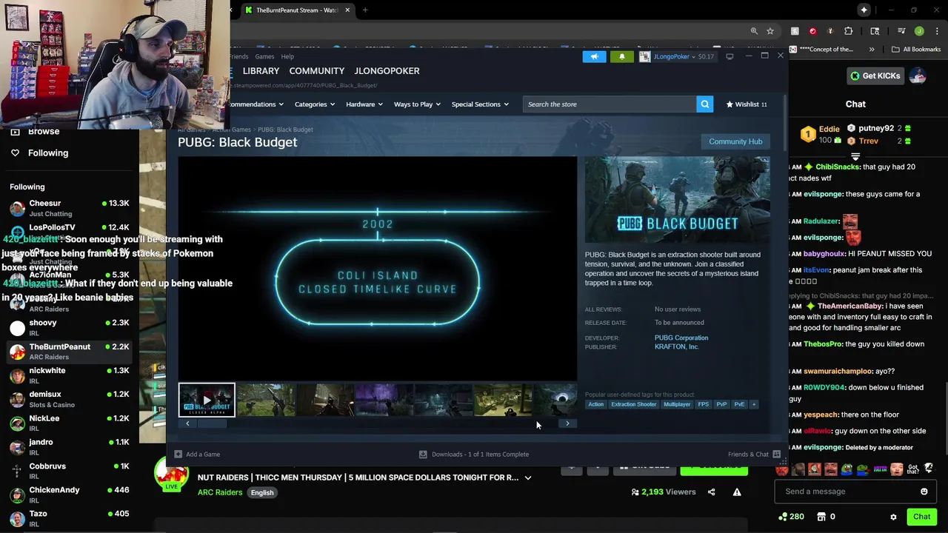Close TheBurntPeanut Stream tab
This screenshot has width=948, height=533.
point(347,10)
